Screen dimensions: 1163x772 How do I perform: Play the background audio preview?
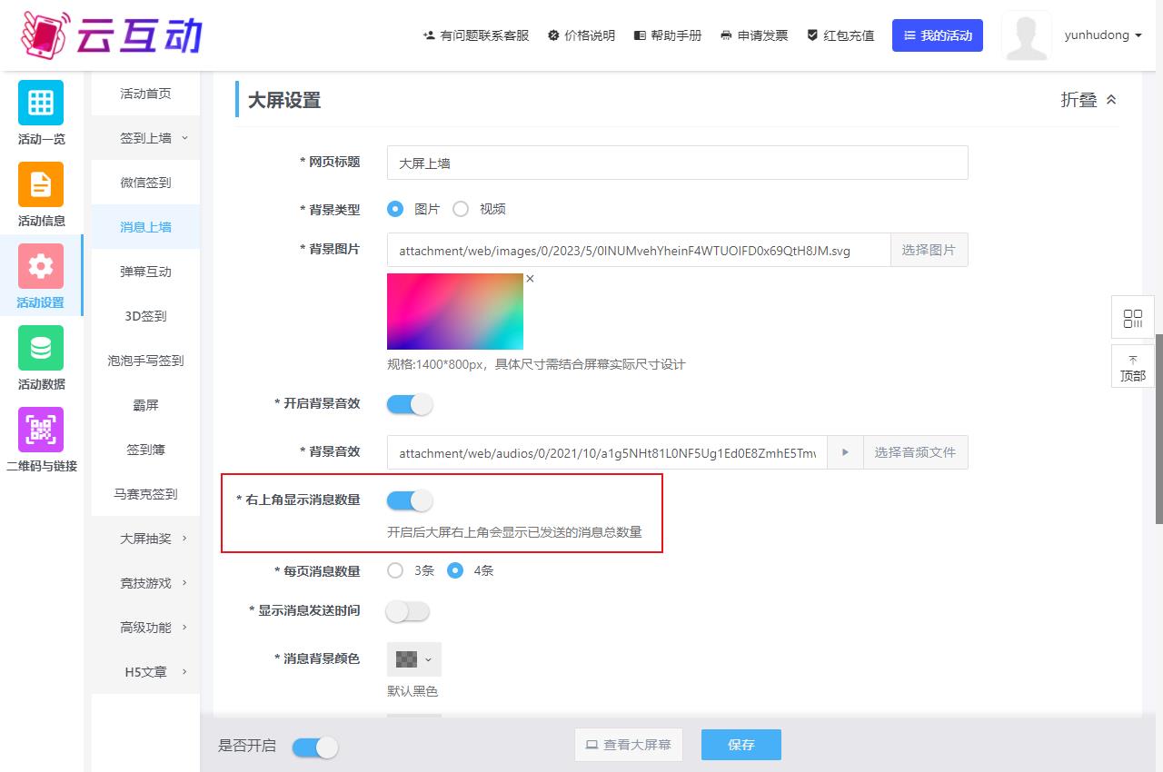coord(845,452)
